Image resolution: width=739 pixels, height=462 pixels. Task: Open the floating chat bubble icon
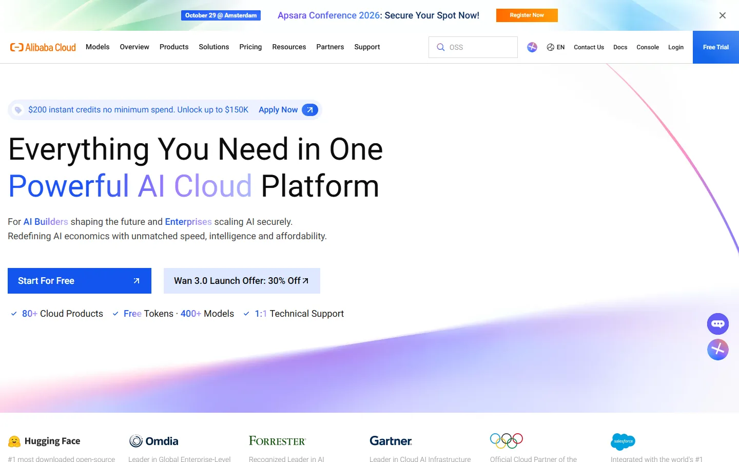click(718, 324)
